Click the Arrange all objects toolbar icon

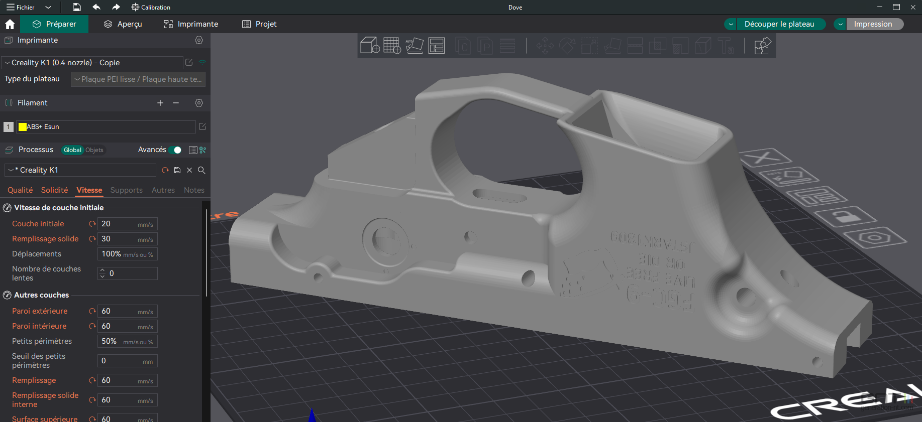point(437,45)
